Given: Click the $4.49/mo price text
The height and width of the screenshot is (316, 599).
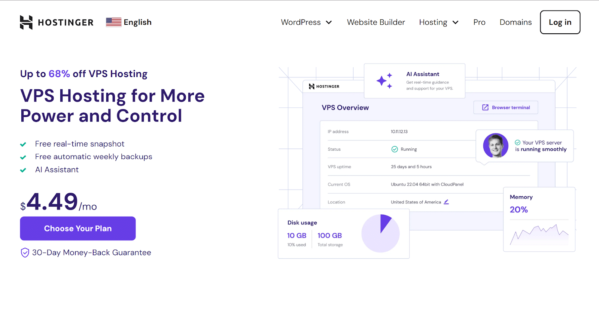Looking at the screenshot, I should pos(58,202).
